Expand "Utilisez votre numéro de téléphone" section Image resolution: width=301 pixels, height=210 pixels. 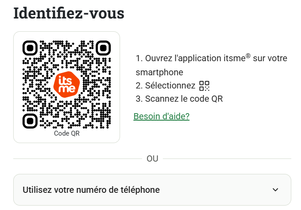(x=91, y=190)
